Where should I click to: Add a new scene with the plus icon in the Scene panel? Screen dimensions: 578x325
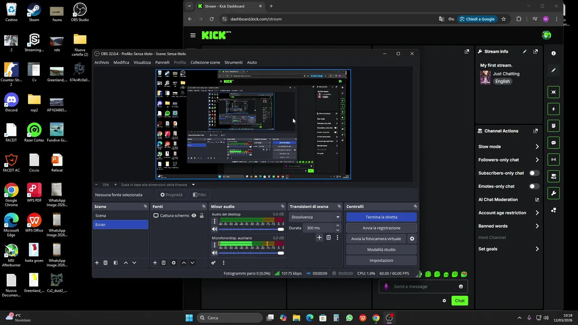click(97, 263)
